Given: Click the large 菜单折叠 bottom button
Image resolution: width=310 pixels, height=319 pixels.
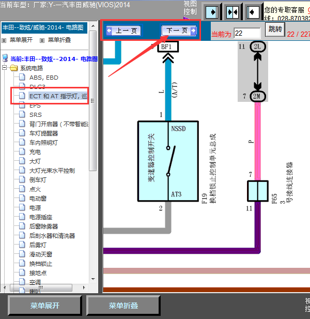Looking at the screenshot, I should 123,306.
